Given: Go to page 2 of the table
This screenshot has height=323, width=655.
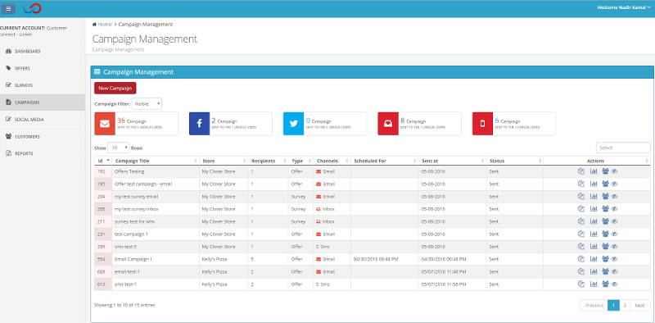Looking at the screenshot, I should [625, 306].
